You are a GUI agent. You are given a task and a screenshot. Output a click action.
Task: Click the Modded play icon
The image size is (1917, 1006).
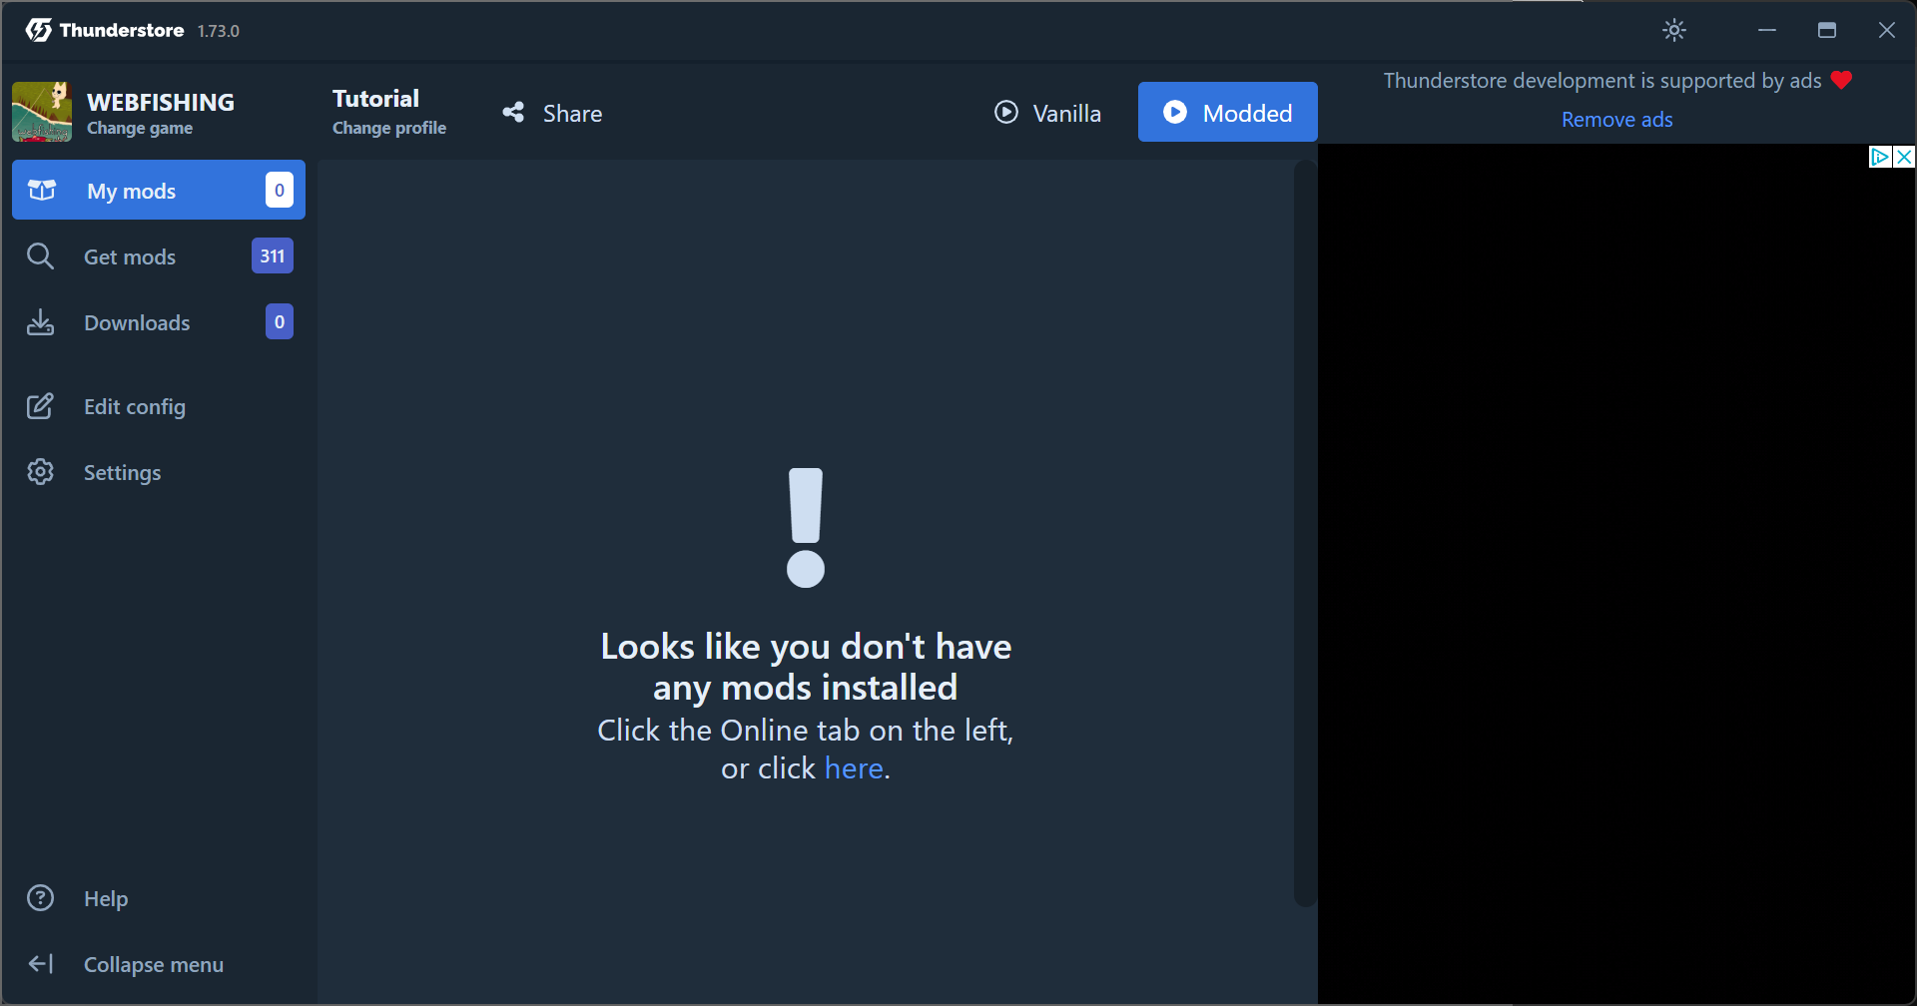(1175, 112)
